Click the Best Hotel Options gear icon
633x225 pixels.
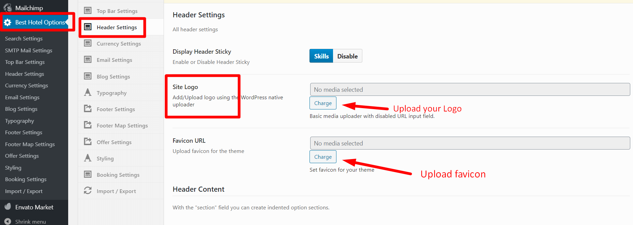pyautogui.click(x=7, y=22)
